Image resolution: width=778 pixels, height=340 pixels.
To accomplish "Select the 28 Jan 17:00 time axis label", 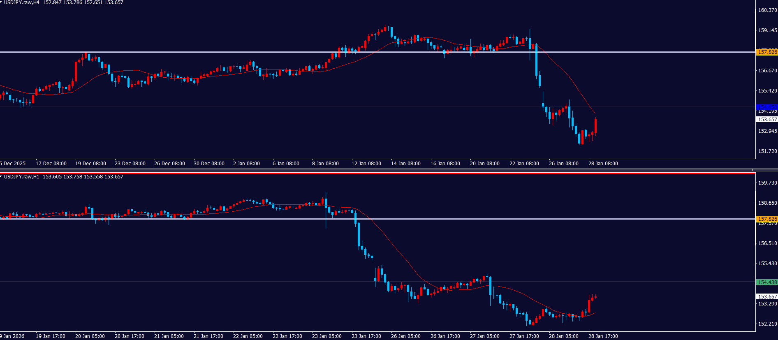I will click(x=603, y=336).
